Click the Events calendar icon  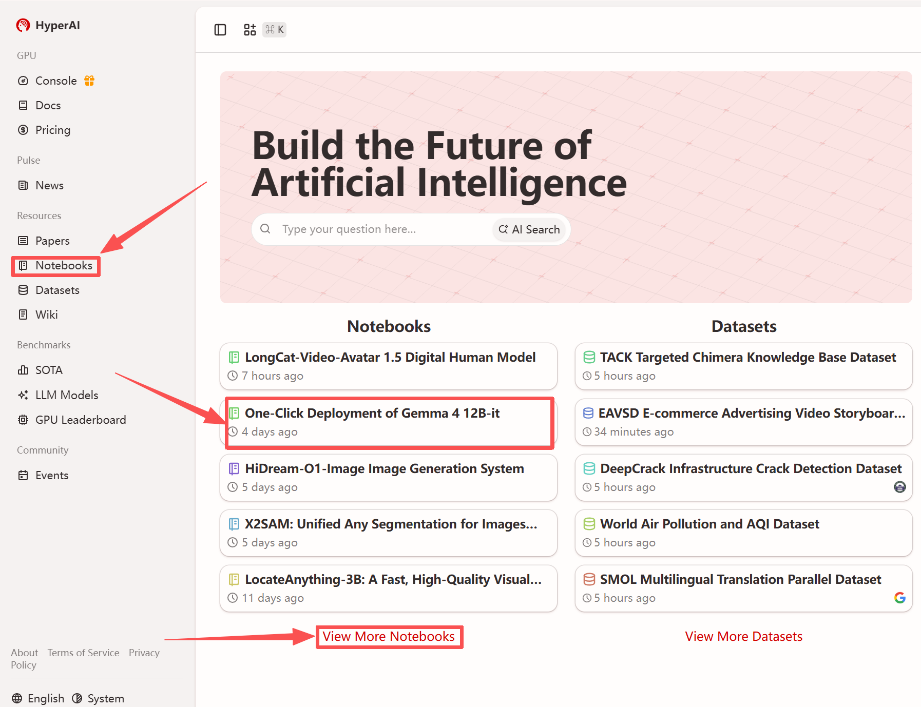tap(23, 475)
